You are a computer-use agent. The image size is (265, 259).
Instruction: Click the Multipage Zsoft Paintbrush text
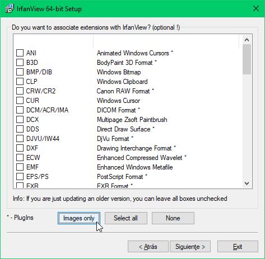(x=132, y=120)
